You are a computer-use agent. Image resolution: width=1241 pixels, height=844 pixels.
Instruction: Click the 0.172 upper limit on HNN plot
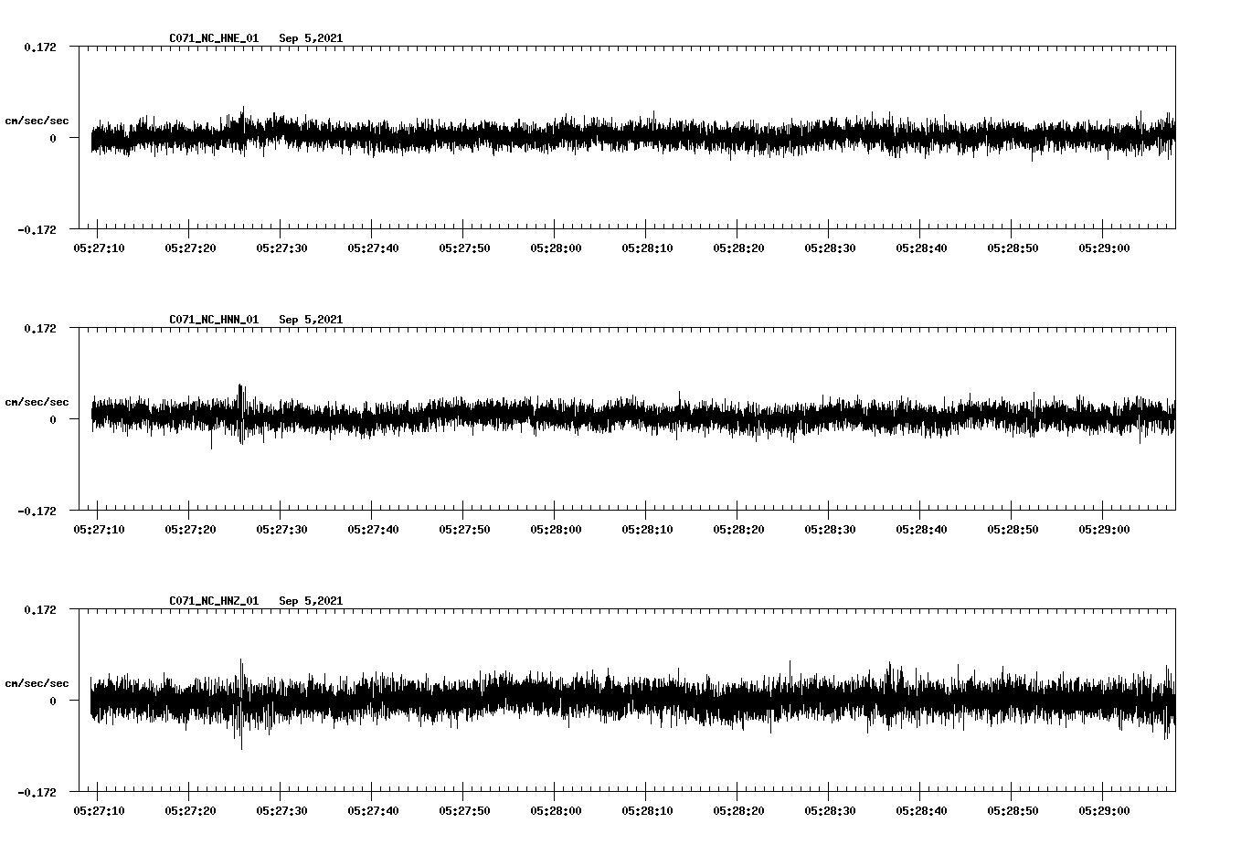tap(39, 328)
